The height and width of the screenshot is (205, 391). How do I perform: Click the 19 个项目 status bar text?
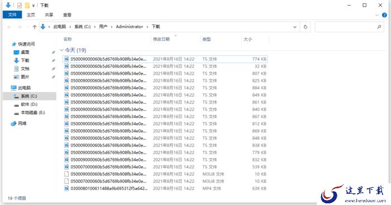click(17, 198)
